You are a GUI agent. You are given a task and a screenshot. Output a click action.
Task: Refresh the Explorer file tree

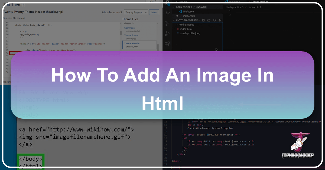214,20
